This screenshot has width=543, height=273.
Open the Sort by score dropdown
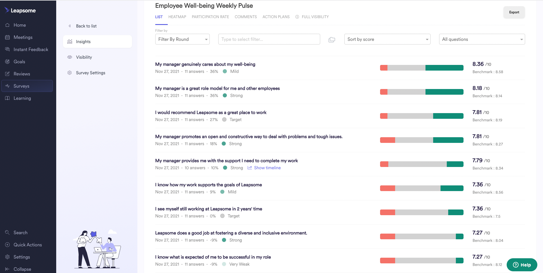click(387, 39)
